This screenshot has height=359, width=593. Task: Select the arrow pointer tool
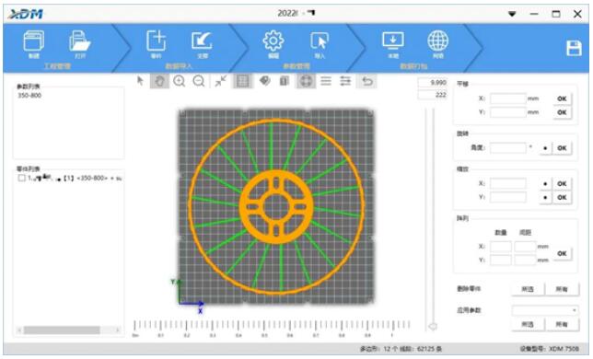(x=140, y=81)
